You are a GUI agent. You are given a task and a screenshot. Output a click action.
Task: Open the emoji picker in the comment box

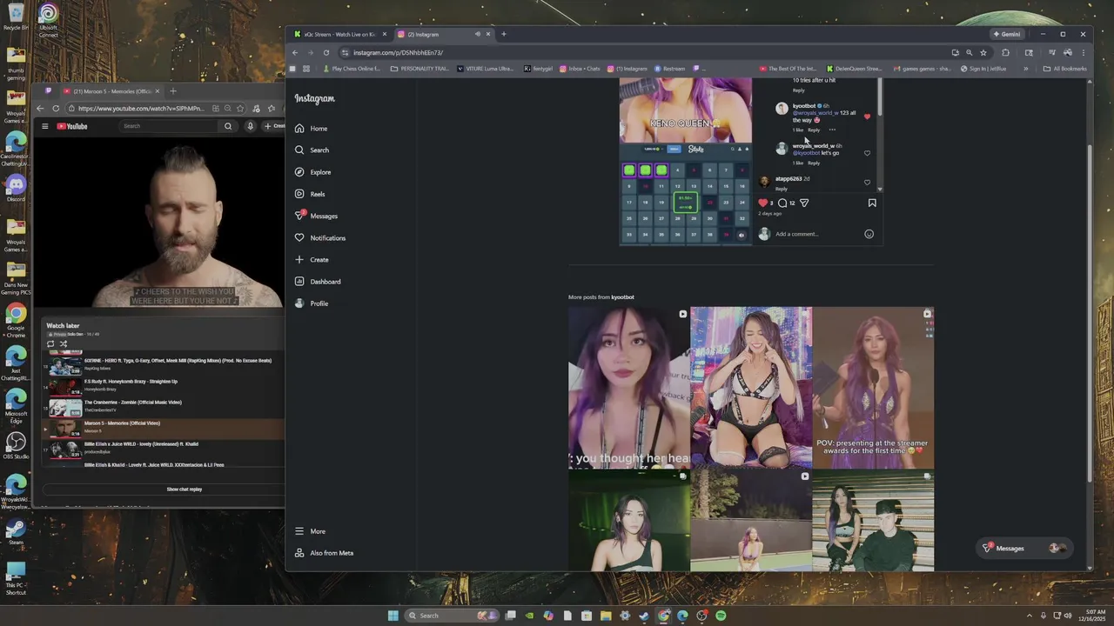tap(869, 234)
